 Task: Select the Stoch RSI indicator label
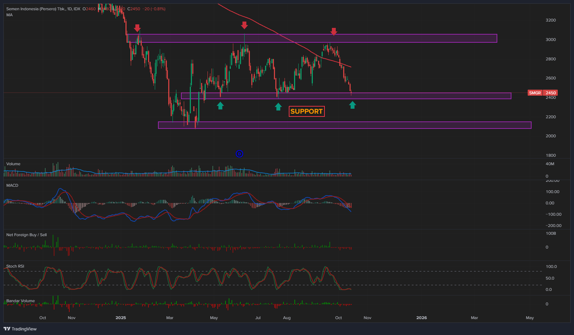(15, 266)
